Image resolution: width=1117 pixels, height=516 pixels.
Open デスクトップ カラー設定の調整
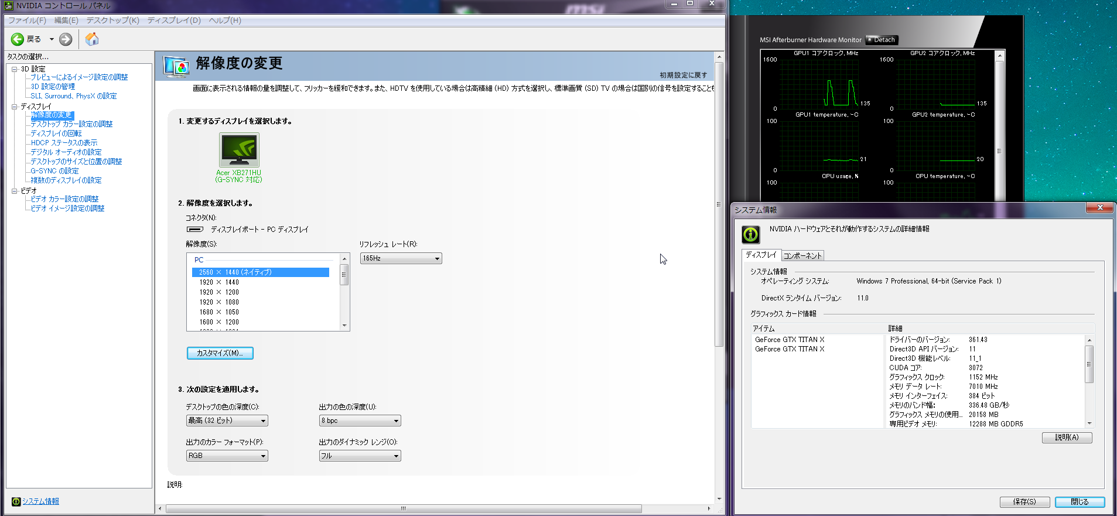point(71,124)
